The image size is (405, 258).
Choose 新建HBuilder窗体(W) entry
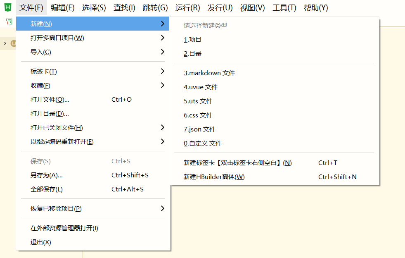tap(274, 177)
